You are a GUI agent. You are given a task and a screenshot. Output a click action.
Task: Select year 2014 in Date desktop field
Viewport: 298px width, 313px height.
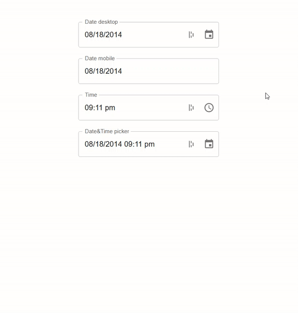click(x=114, y=35)
